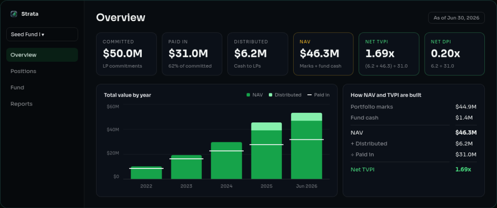Image resolution: width=497 pixels, height=208 pixels.
Task: Click the 62% of committed caption
Action: [190, 66]
